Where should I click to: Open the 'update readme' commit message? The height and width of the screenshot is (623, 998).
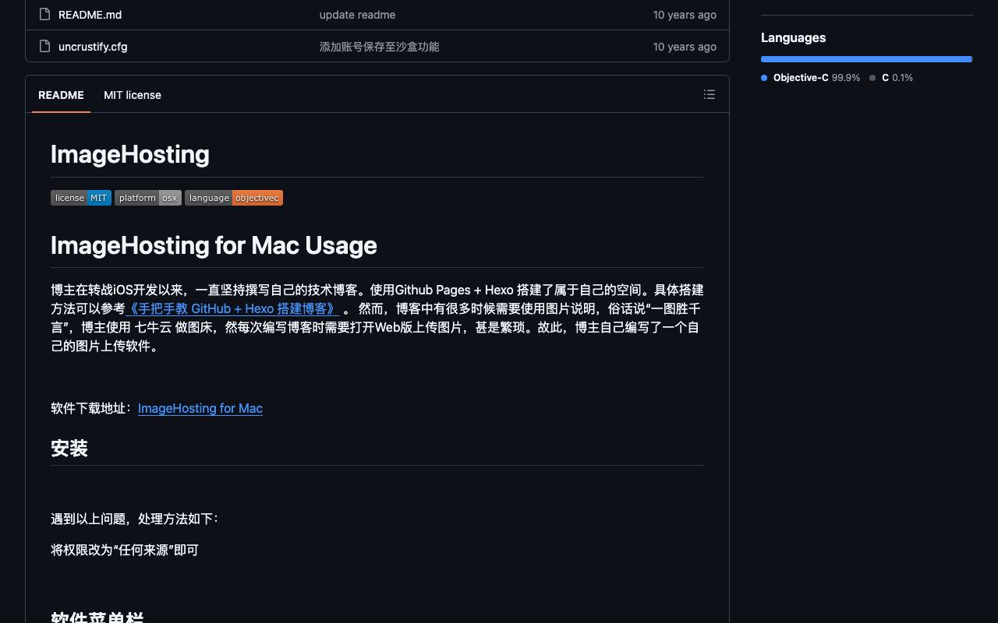pos(357,15)
